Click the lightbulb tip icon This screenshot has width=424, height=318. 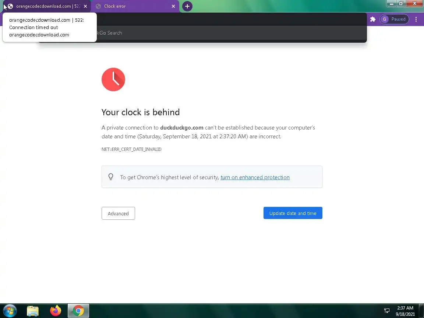click(x=110, y=177)
